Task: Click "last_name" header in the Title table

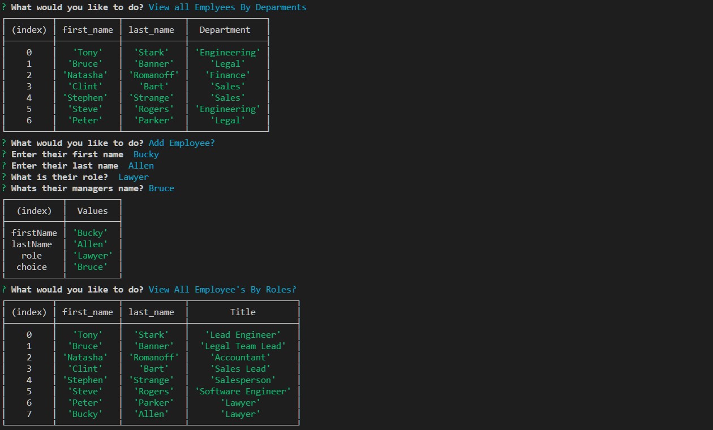Action: point(151,312)
